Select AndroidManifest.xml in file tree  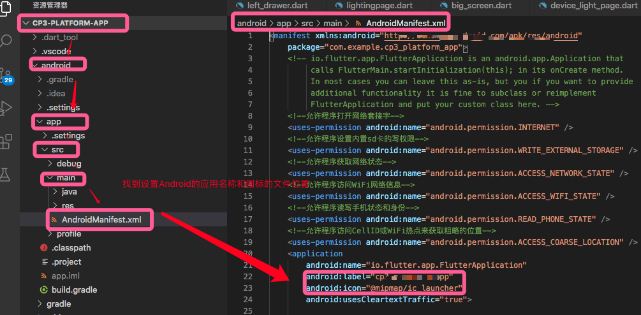tap(101, 220)
